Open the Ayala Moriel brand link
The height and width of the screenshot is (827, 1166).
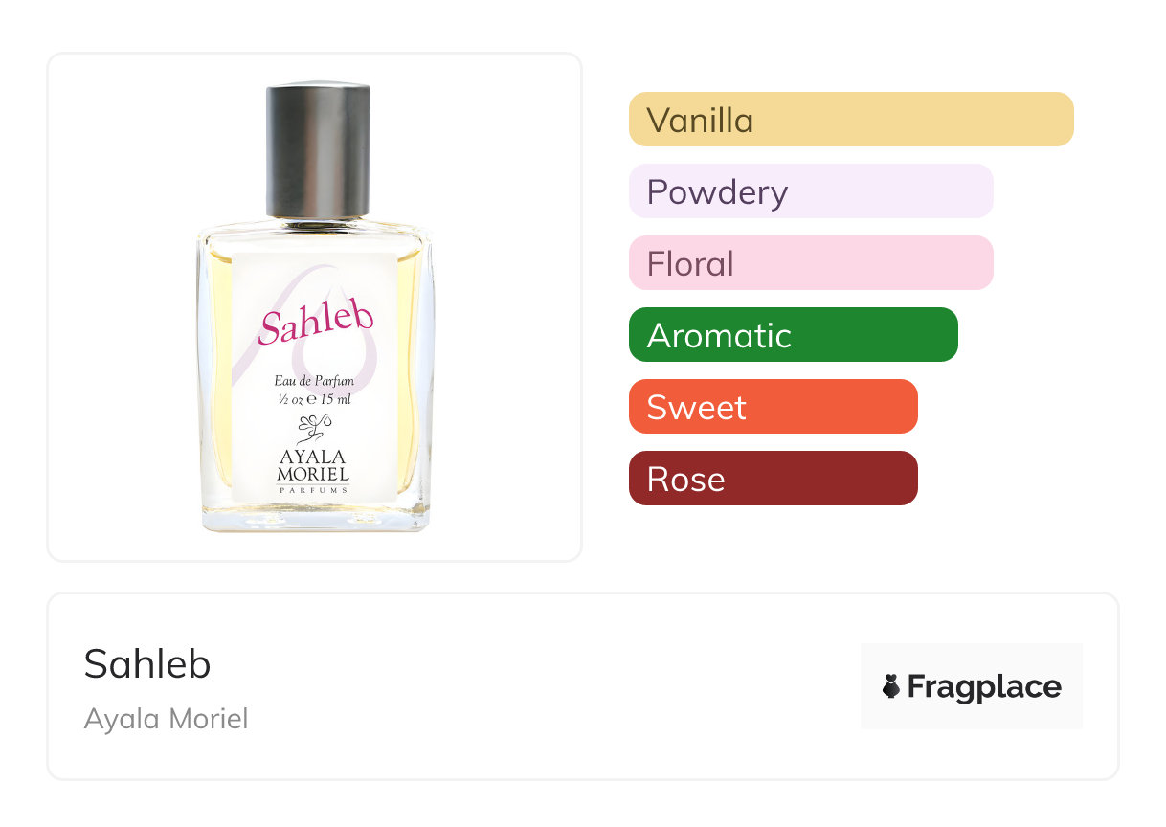pos(166,718)
